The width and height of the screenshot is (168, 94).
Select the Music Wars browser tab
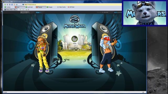[10, 9]
